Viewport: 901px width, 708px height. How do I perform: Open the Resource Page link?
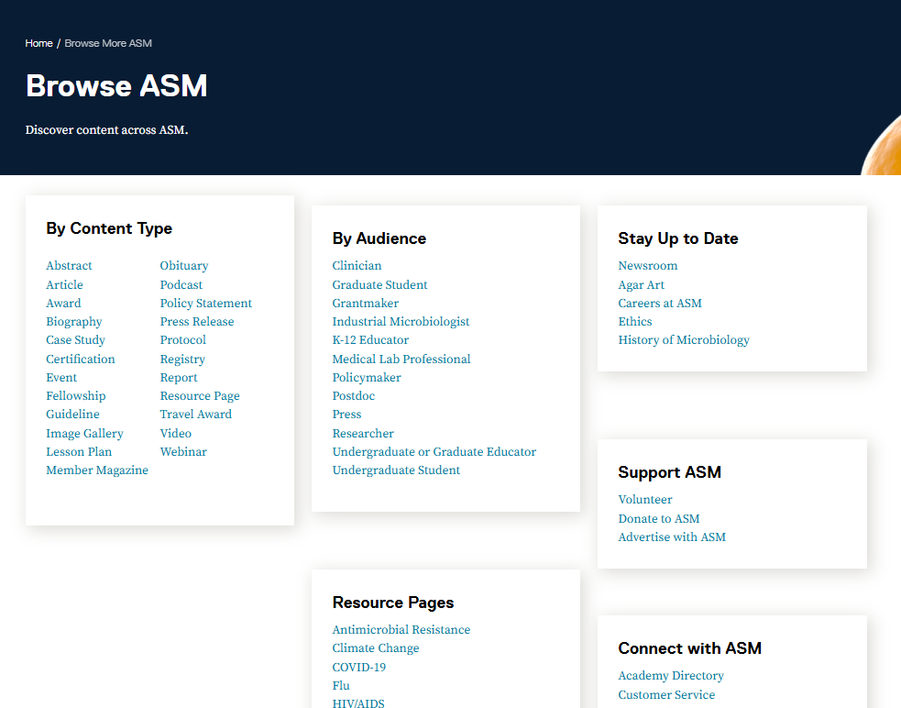pyautogui.click(x=200, y=395)
